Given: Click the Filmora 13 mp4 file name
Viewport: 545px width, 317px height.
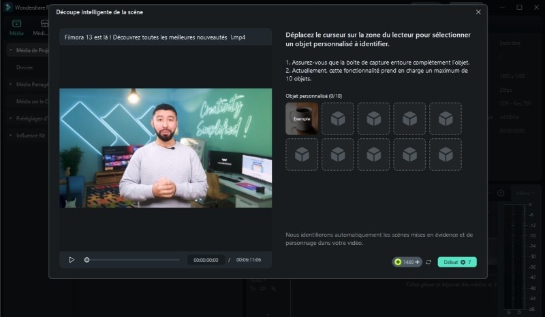Looking at the screenshot, I should 155,37.
